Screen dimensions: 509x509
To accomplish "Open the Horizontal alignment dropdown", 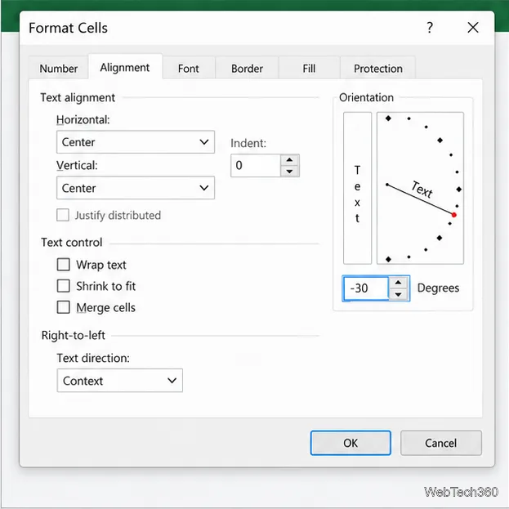I will tap(136, 142).
